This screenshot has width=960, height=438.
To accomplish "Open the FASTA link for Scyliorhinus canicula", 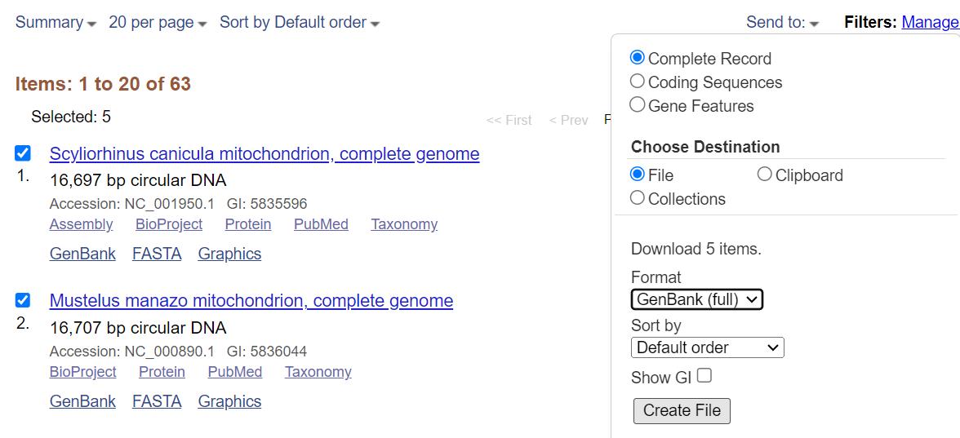I will (157, 254).
